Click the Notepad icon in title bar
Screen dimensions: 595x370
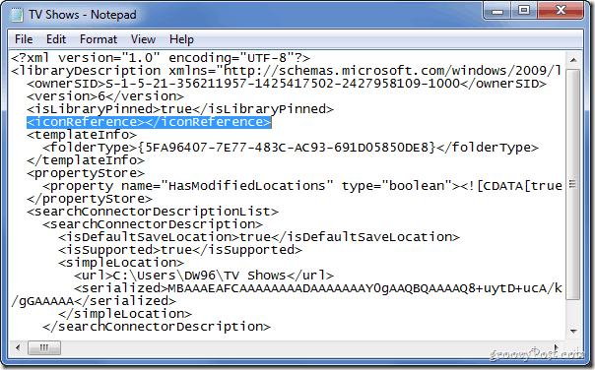pyautogui.click(x=17, y=15)
